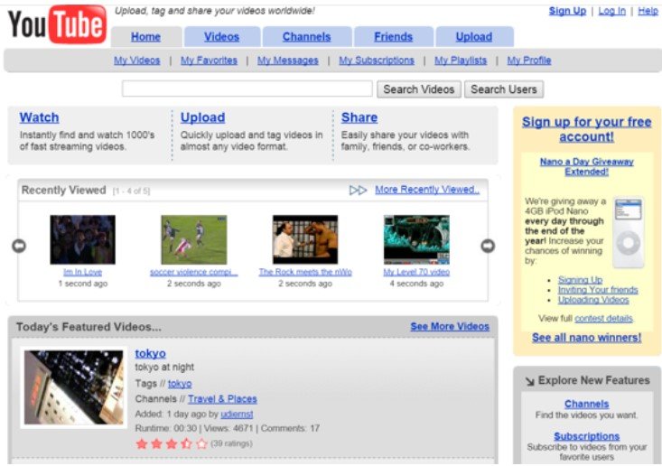Open Subscriptions link under Explore New Features

pos(587,436)
